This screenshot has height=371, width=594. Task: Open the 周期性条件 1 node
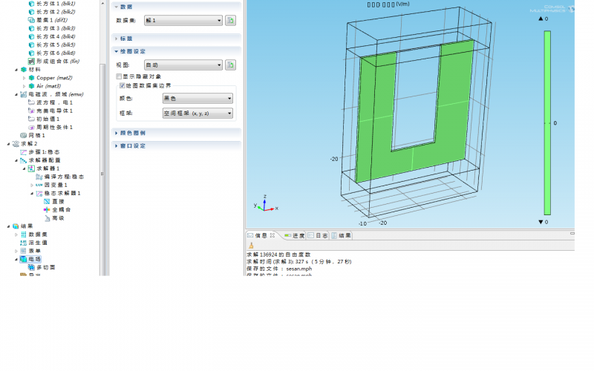(x=50, y=127)
